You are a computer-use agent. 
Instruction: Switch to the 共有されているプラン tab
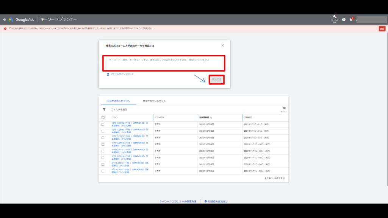(154, 101)
